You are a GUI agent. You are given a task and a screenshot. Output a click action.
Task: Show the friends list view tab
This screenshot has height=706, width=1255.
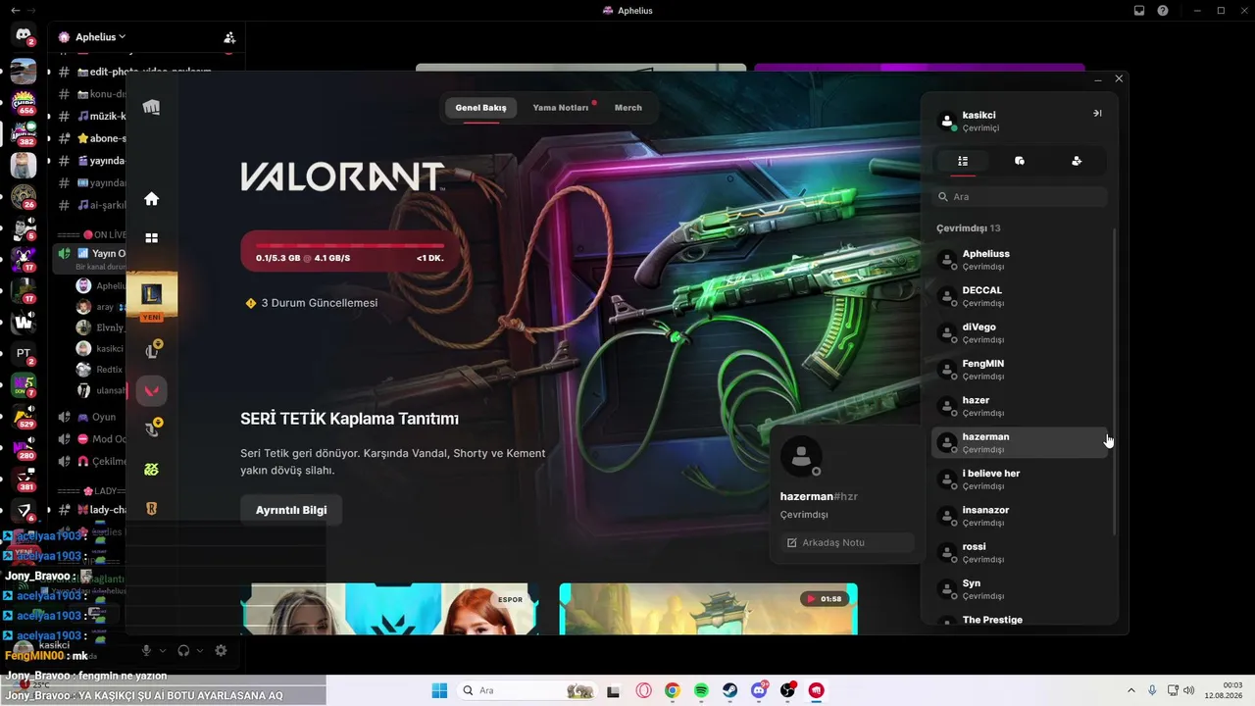(963, 161)
